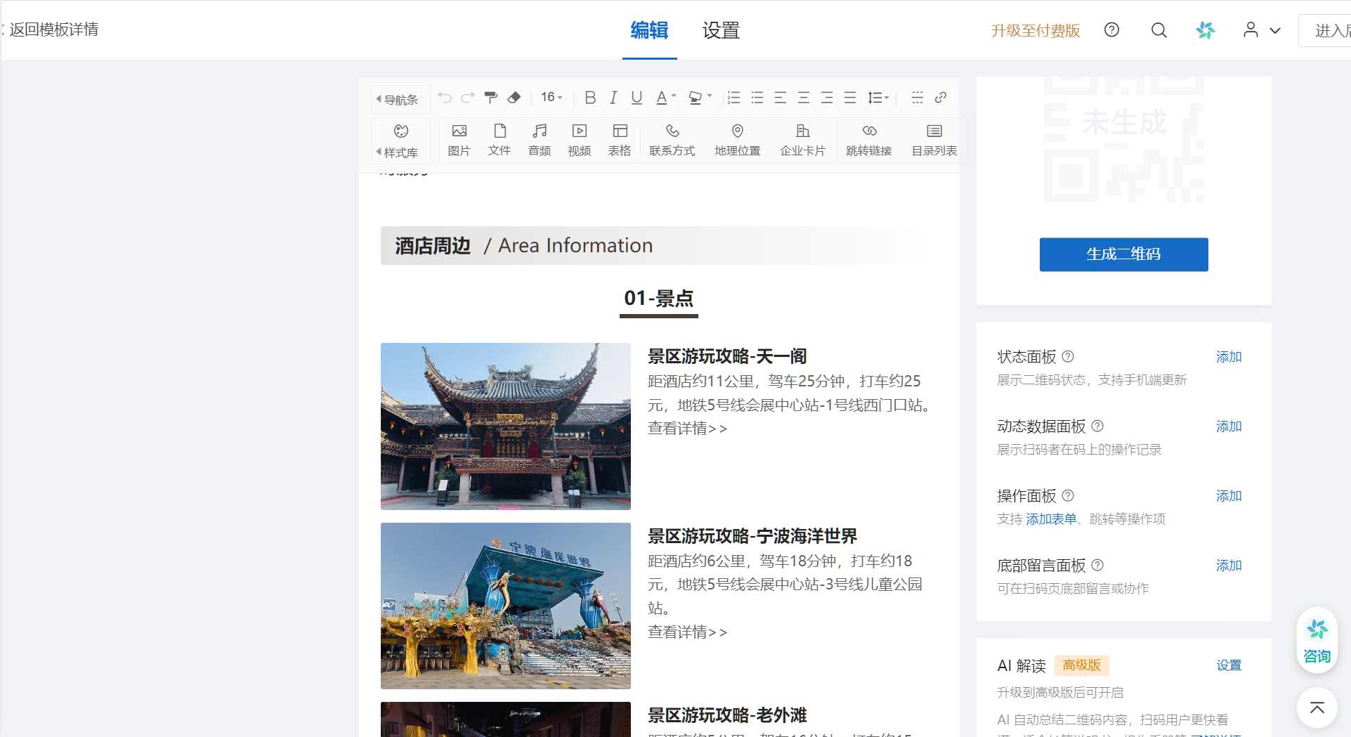Open the font color picker
Viewport: 1351px width, 737px height.
pos(665,98)
